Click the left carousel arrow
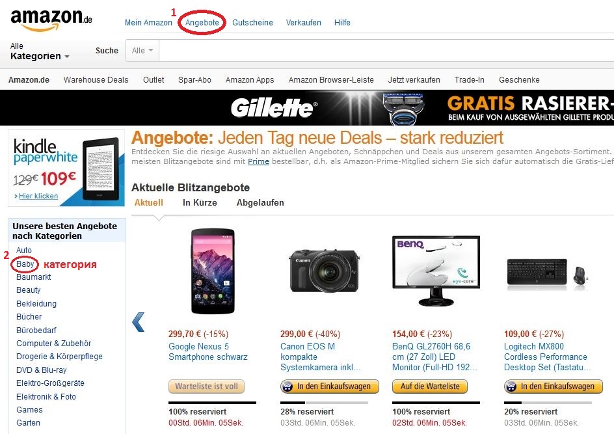 point(139,322)
